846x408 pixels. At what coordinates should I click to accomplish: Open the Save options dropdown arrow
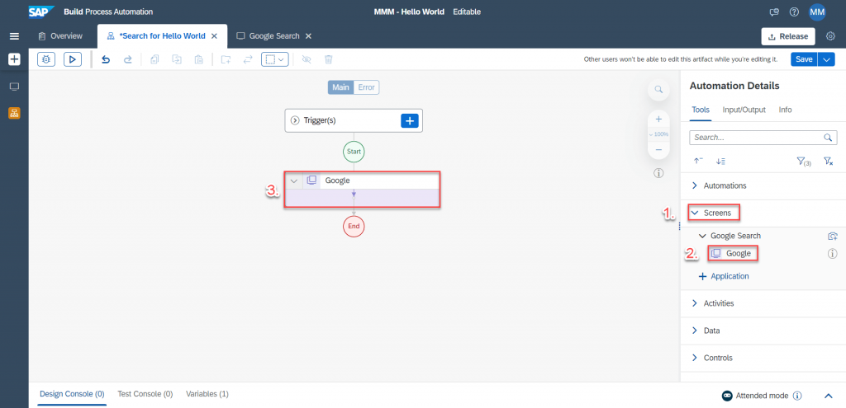click(826, 59)
